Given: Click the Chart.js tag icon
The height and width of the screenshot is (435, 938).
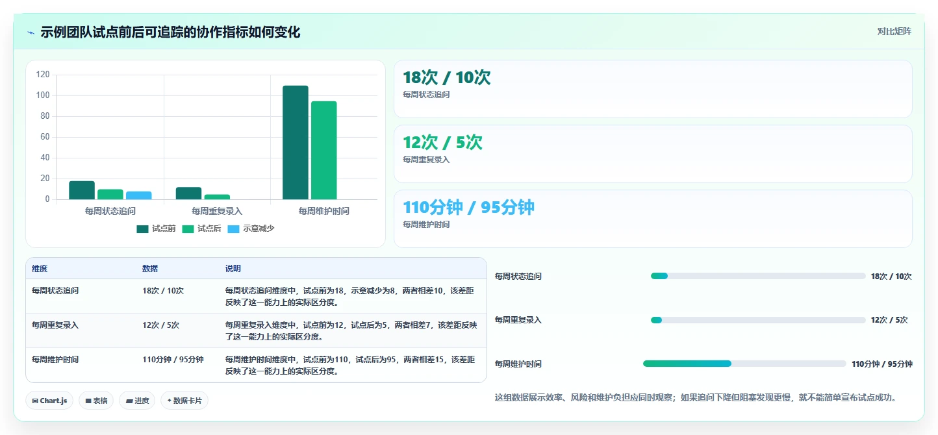Looking at the screenshot, I should coord(35,401).
